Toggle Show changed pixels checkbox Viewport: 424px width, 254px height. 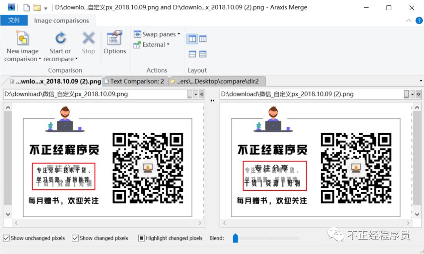pyautogui.click(x=75, y=238)
